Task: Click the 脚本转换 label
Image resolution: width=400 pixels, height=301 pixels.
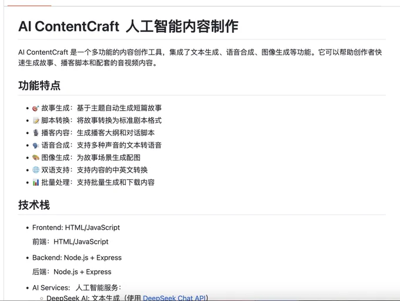Action: (55, 121)
